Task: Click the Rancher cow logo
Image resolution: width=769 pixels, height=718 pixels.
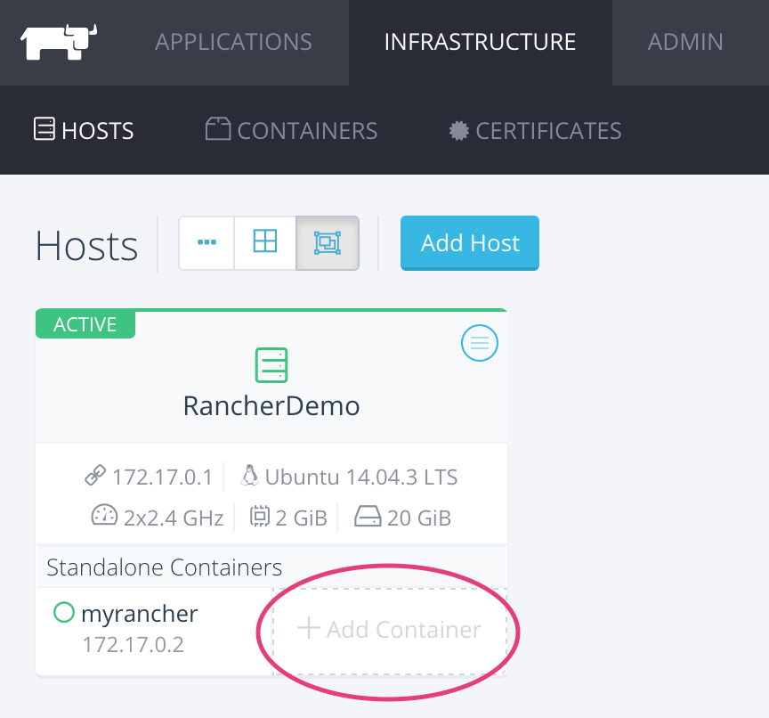Action: click(x=58, y=42)
